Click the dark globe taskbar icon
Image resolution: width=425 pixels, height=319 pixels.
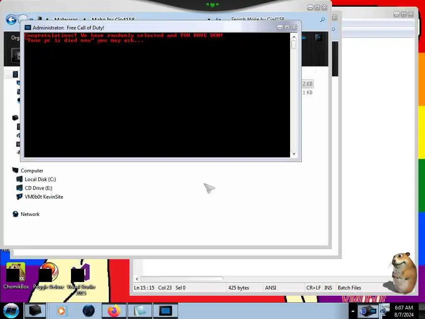click(89, 311)
